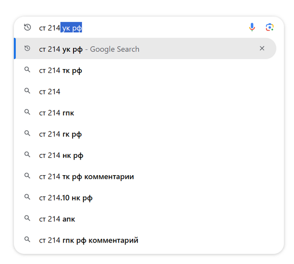Select the 'ст 214 апк' suggestion
Screen dimensions: 294x264
(x=57, y=219)
